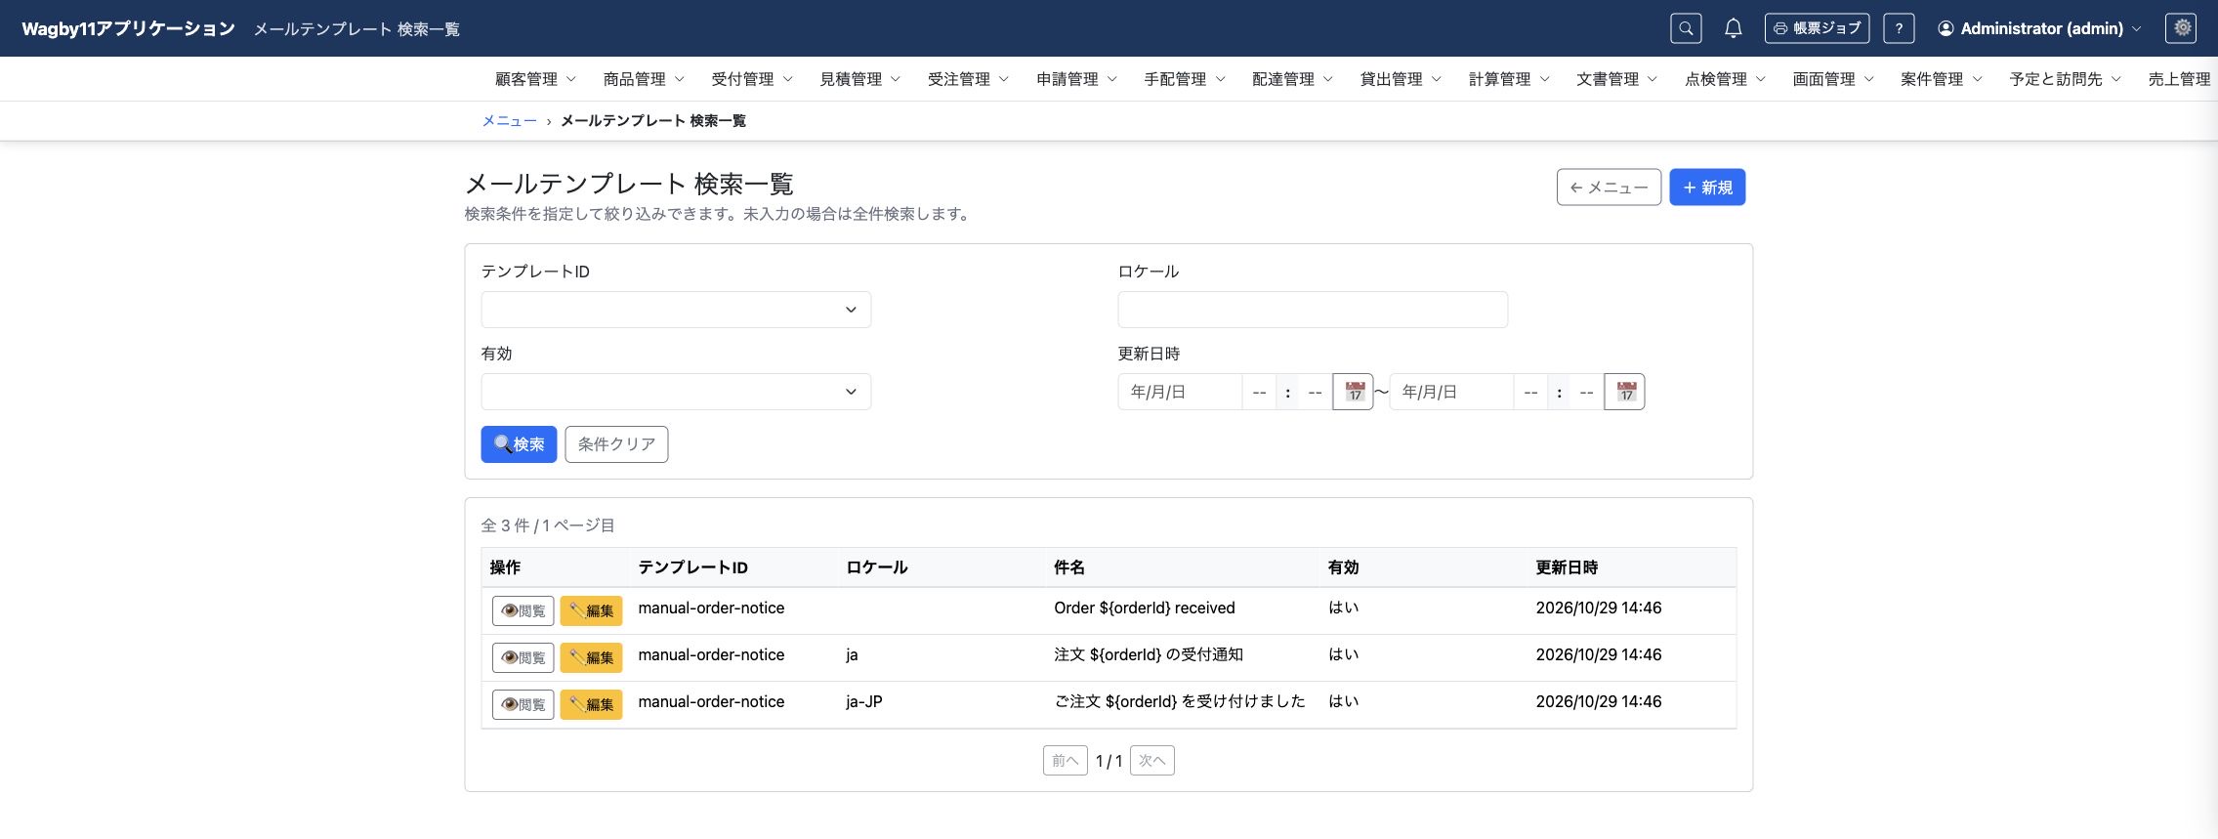Open the 見積管理 menu
This screenshot has height=839, width=2218.
click(860, 79)
